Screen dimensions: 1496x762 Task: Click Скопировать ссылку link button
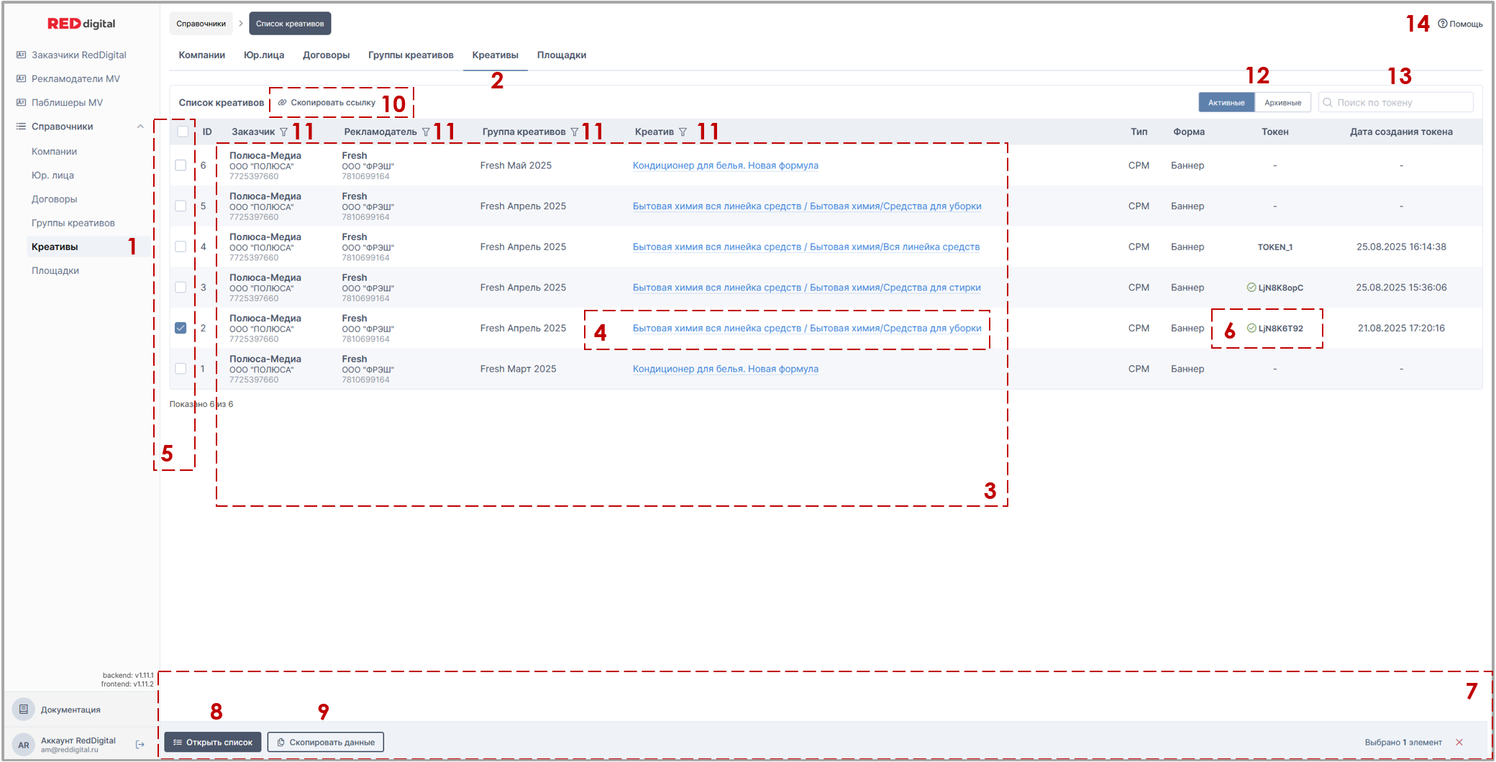[327, 103]
